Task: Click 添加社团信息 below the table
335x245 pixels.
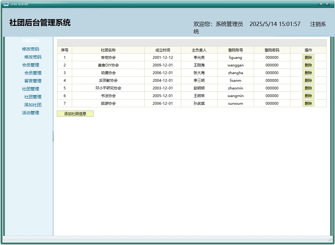Action: 75,114
